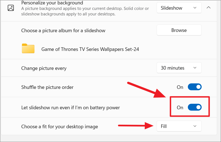Click the chevron beside 30 minutes
221x142 pixels.
(x=195, y=68)
